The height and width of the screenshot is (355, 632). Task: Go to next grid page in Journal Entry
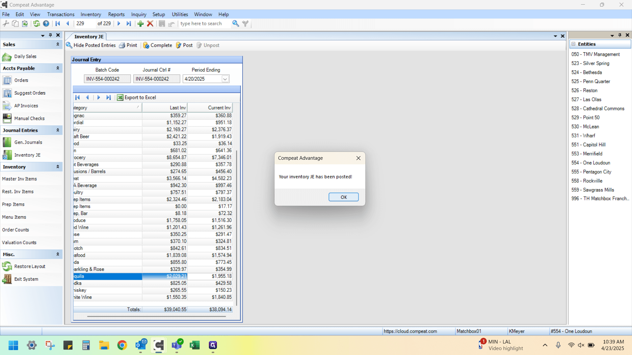click(x=98, y=97)
